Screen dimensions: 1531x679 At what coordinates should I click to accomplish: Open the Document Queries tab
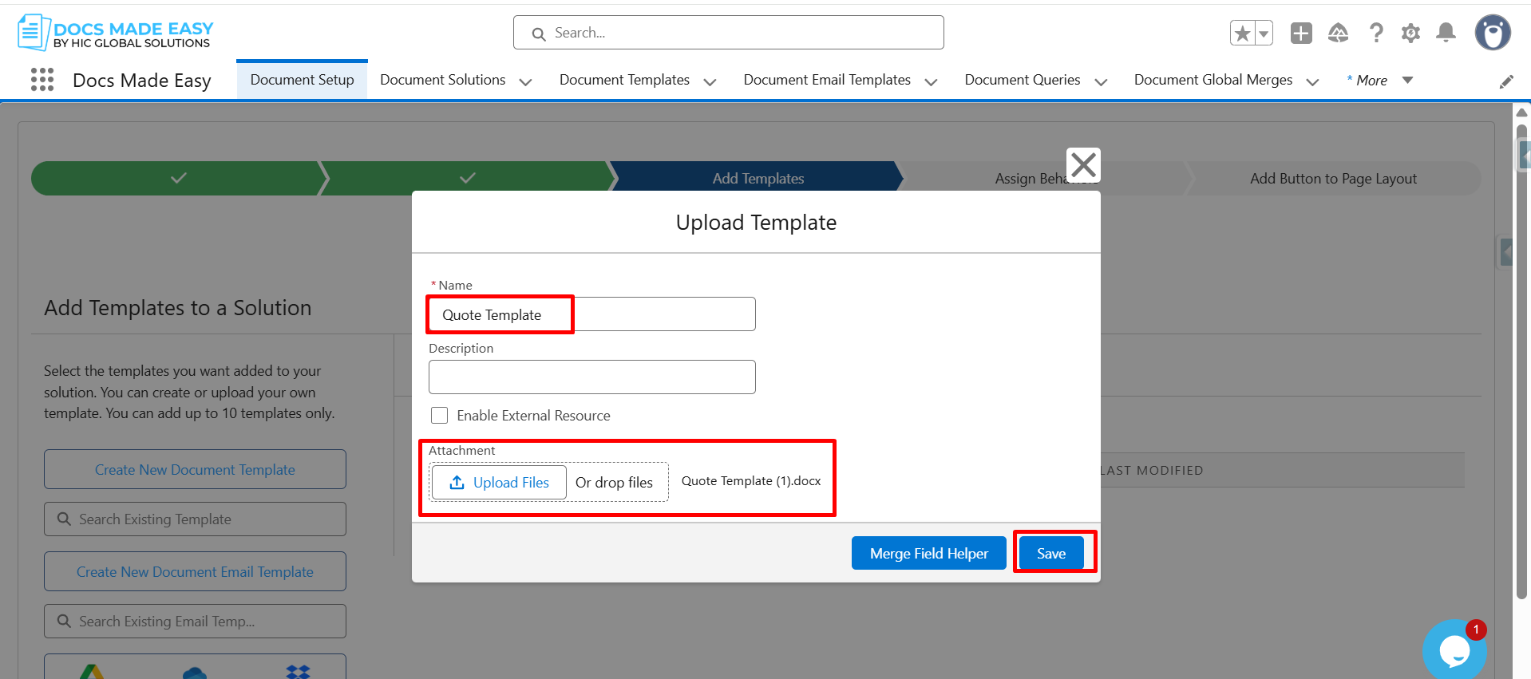[x=1023, y=80]
